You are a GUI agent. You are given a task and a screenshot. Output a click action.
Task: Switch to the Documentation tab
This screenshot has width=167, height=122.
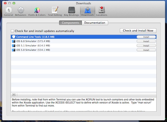click(x=95, y=23)
